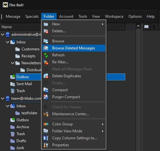
Task: Click the Properties tools icon
Action: click(46, 145)
